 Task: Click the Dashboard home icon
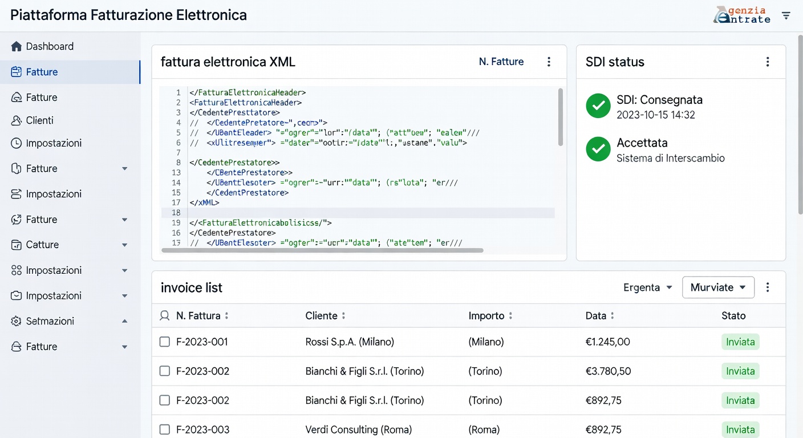[x=17, y=46]
